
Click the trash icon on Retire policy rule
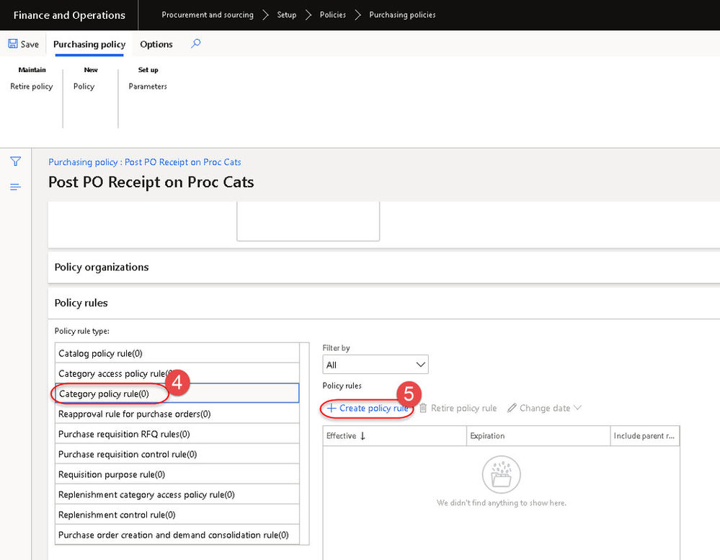422,408
